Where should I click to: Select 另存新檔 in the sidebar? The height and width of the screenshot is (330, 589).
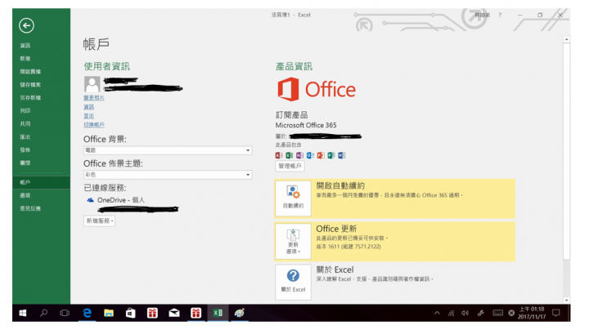(30, 97)
